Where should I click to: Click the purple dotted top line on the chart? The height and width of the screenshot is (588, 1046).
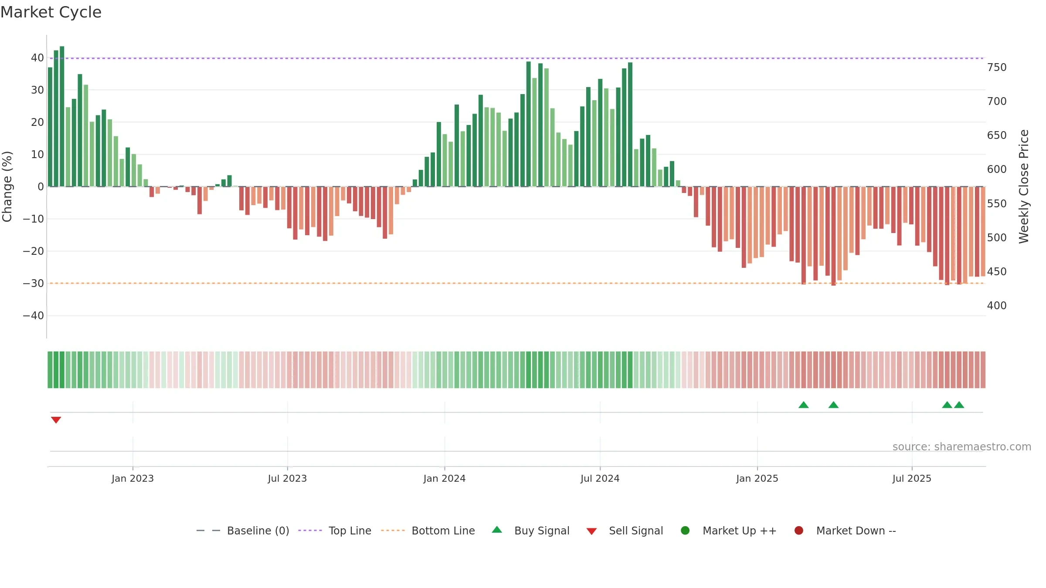point(516,58)
